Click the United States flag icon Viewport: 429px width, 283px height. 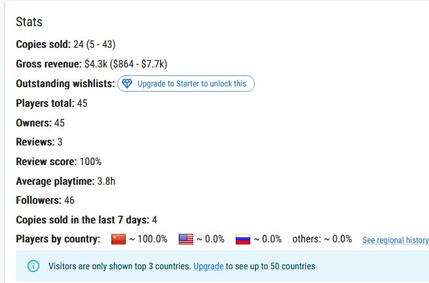186,239
